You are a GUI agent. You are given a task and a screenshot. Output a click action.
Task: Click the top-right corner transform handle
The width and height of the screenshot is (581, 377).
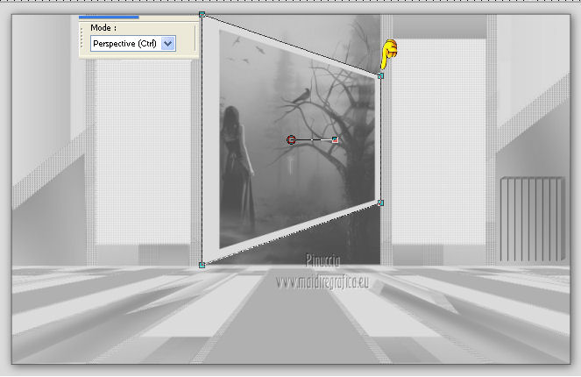pos(380,76)
